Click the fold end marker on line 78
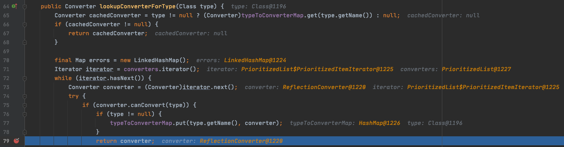564x147 pixels. 25,132
